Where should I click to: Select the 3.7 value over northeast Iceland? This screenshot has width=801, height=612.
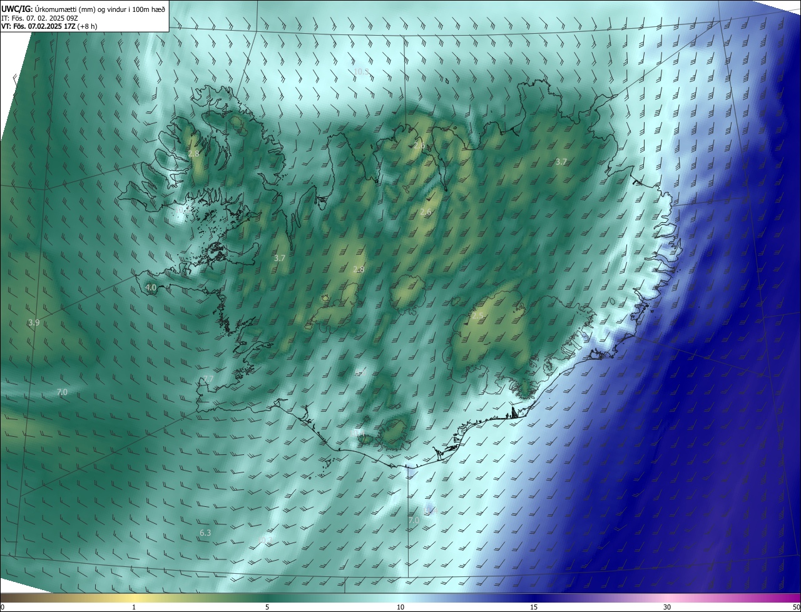561,161
